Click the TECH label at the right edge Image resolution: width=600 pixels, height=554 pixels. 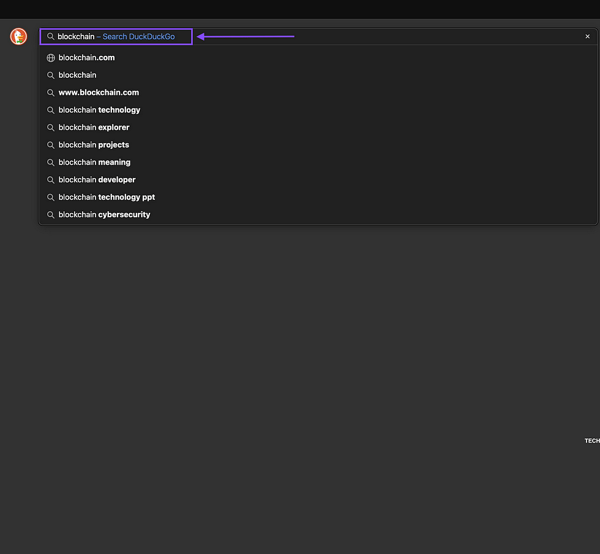[x=591, y=441]
